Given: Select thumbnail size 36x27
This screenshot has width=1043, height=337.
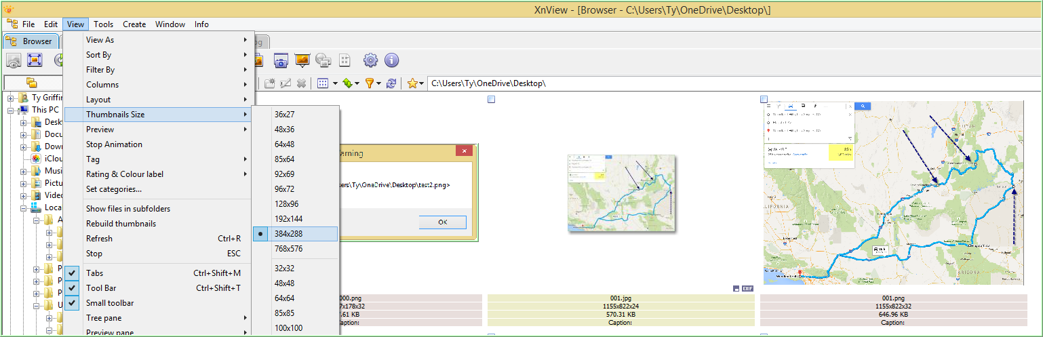Looking at the screenshot, I should [x=295, y=115].
